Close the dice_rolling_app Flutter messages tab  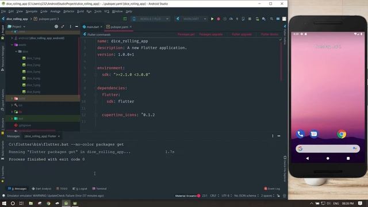59,136
